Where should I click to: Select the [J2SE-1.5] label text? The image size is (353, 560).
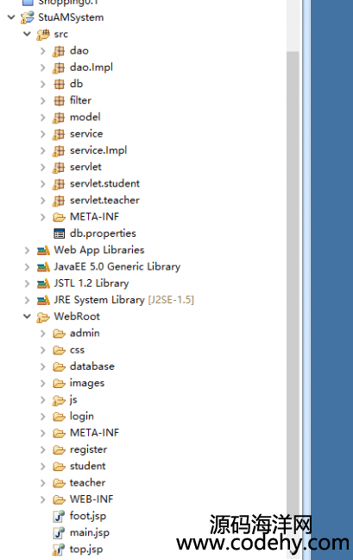pyautogui.click(x=171, y=300)
